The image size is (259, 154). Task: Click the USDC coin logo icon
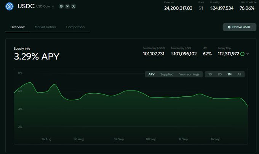click(x=10, y=6)
